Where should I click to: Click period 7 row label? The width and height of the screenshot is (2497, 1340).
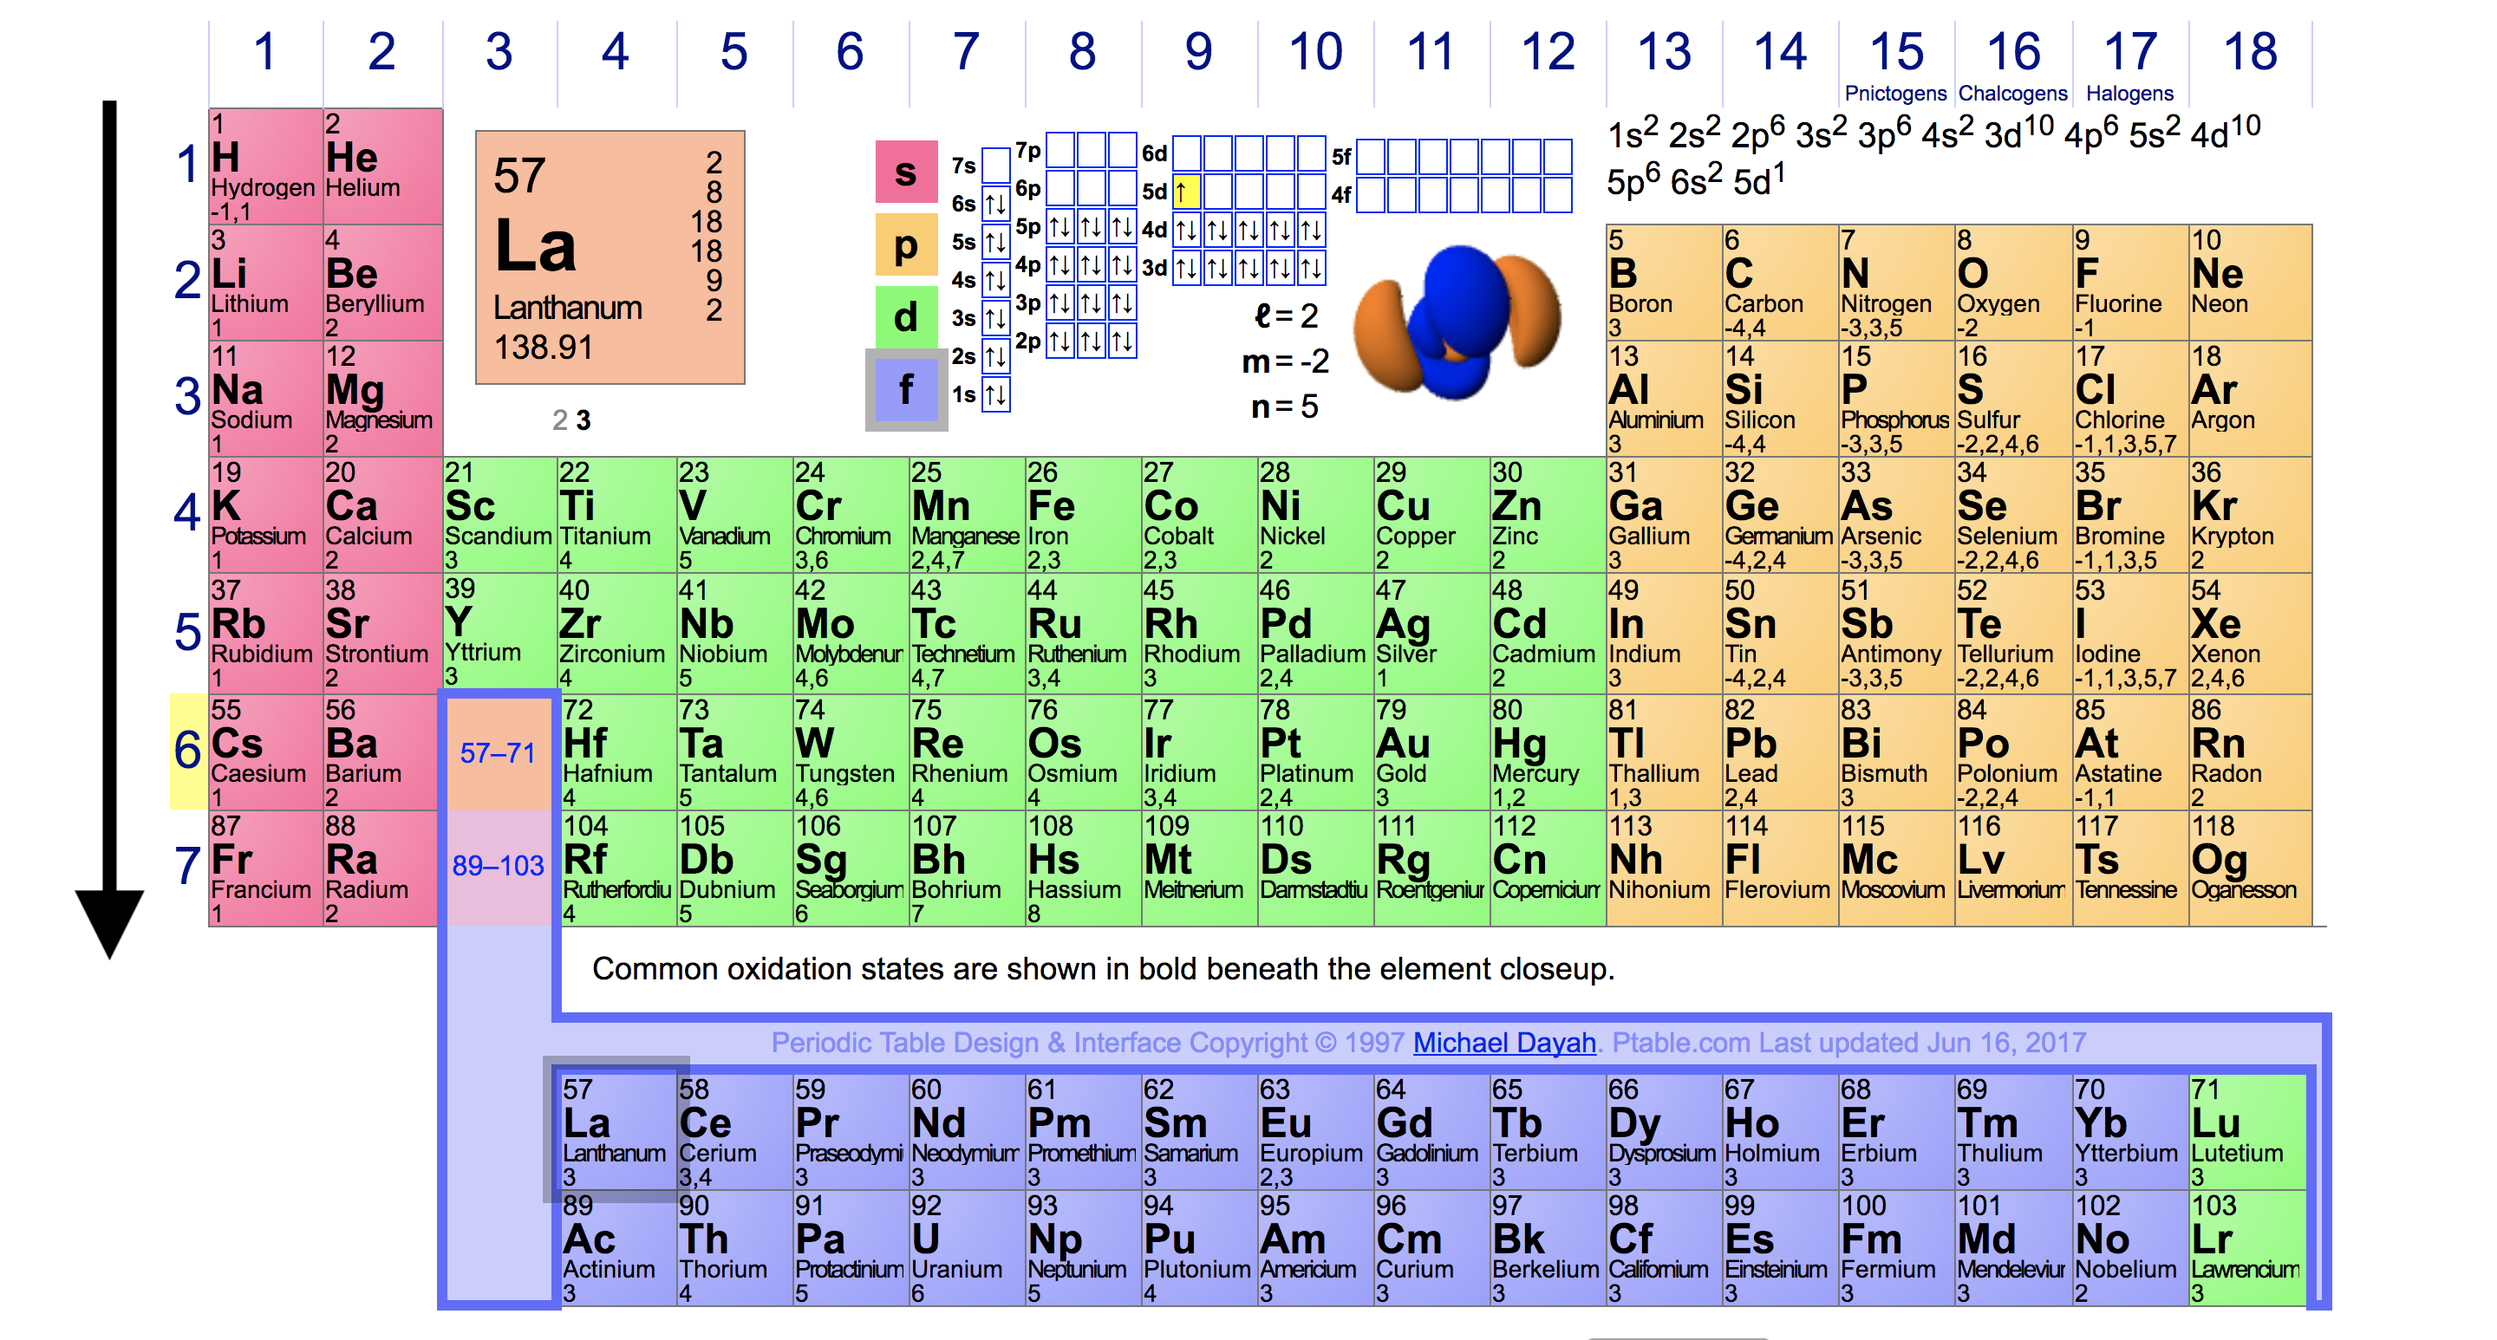[187, 865]
